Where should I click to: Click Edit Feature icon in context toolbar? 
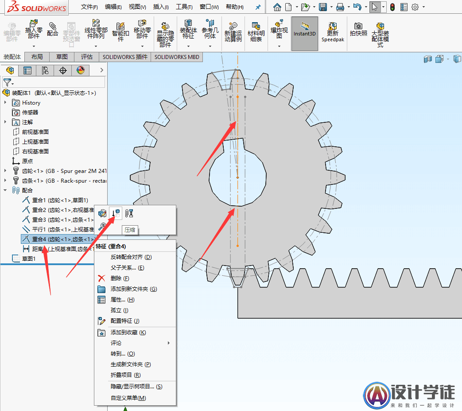102,213
